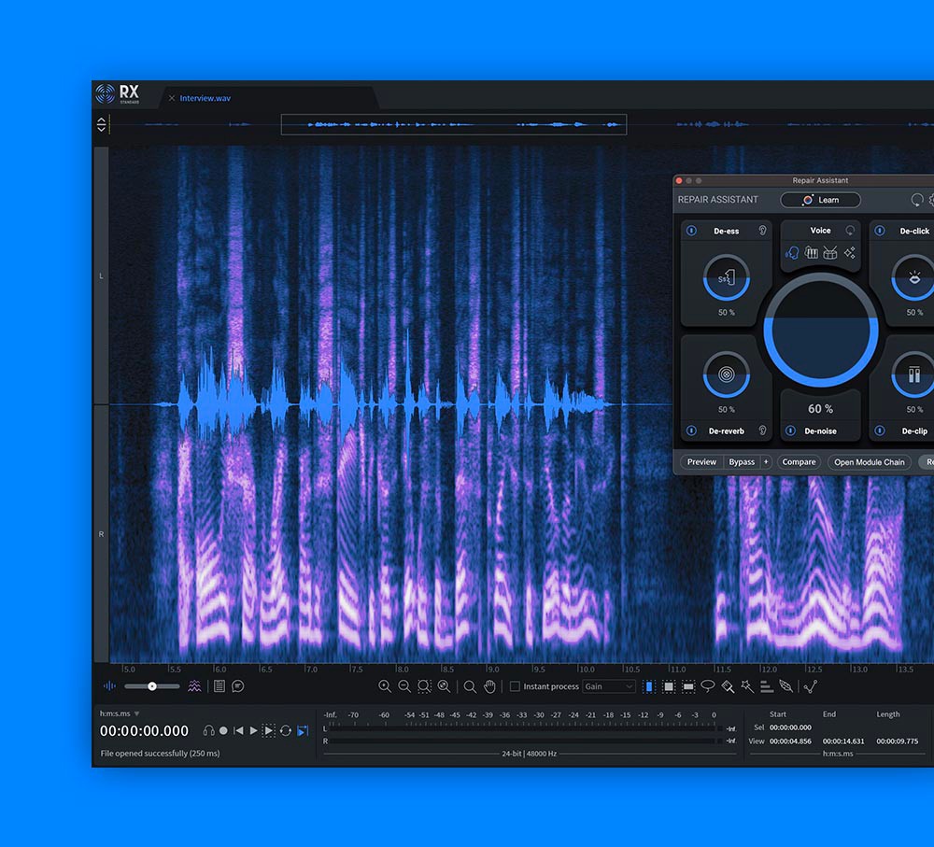The width and height of the screenshot is (934, 847).
Task: Select the Time-frequency selection tool
Action: pos(669,686)
